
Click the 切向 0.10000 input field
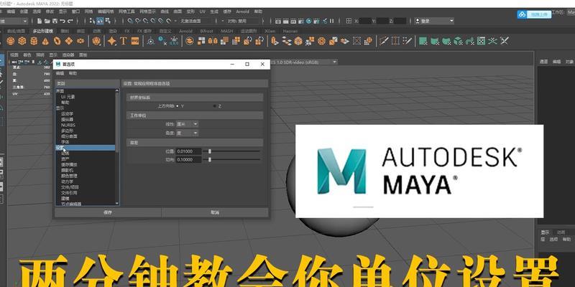pos(188,159)
